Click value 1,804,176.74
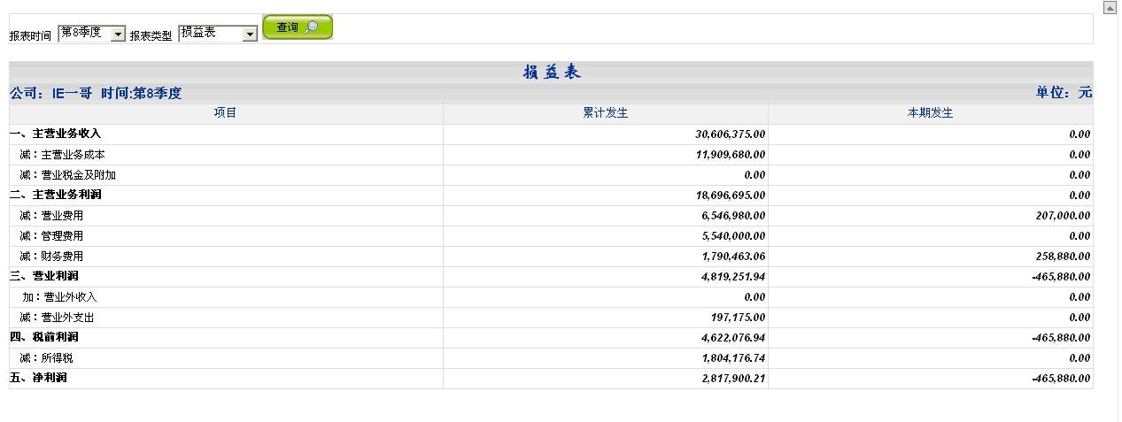The height and width of the screenshot is (422, 1122). coord(734,358)
